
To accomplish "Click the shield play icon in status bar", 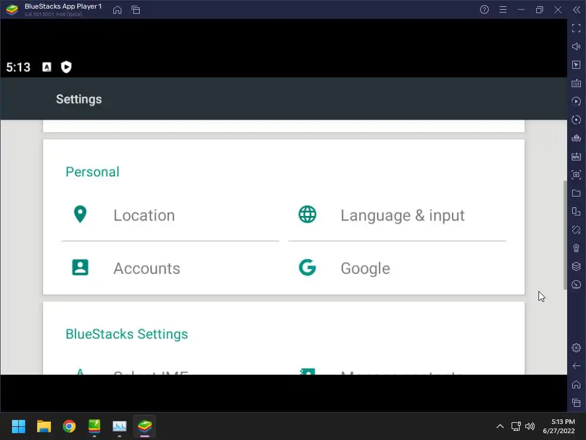I will [66, 67].
